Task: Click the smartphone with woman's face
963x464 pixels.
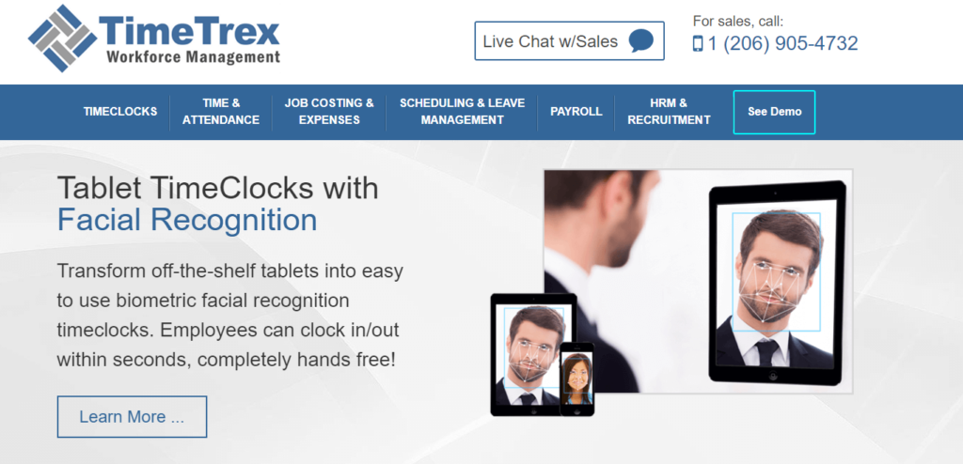Action: click(x=576, y=379)
